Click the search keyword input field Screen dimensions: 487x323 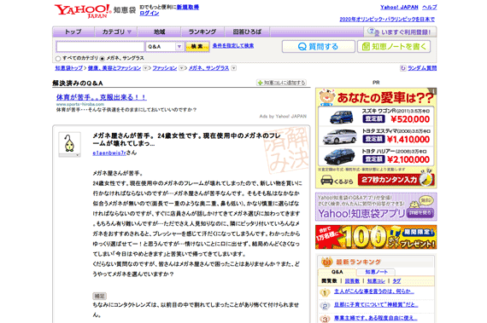(x=100, y=47)
